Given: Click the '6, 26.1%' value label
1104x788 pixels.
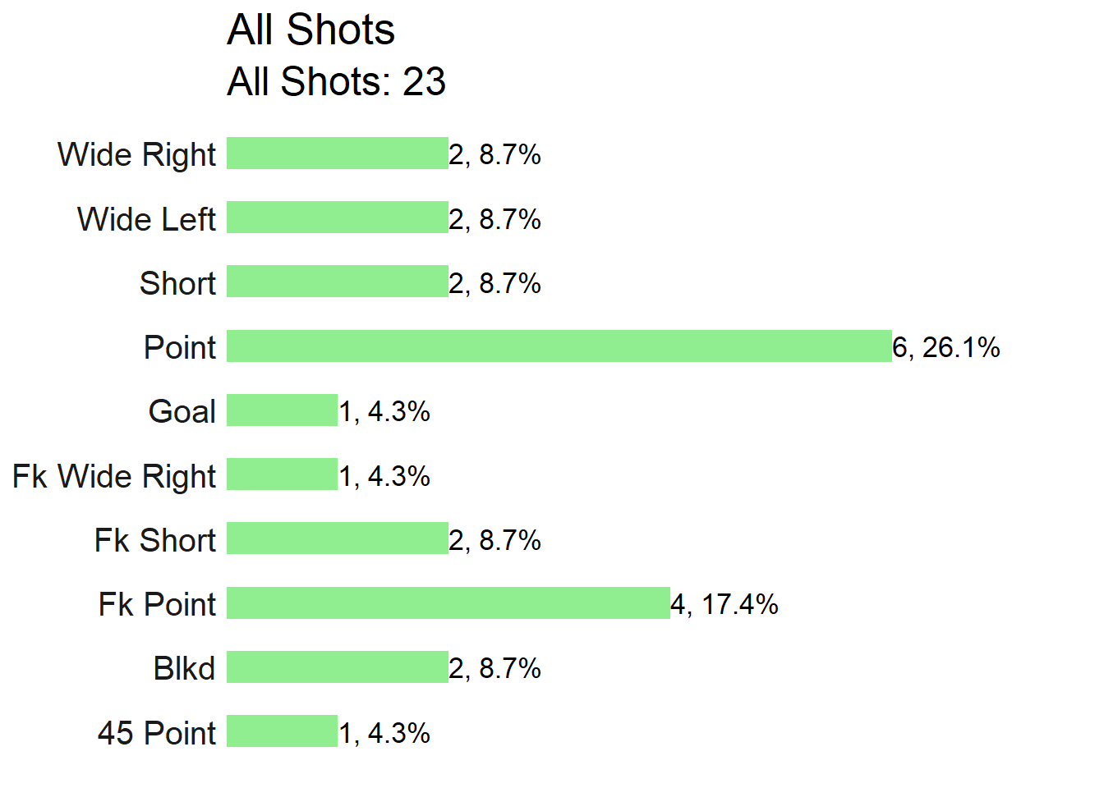Looking at the screenshot, I should point(946,348).
